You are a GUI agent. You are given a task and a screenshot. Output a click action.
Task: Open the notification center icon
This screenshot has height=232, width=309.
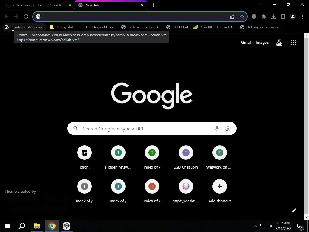click(x=300, y=226)
